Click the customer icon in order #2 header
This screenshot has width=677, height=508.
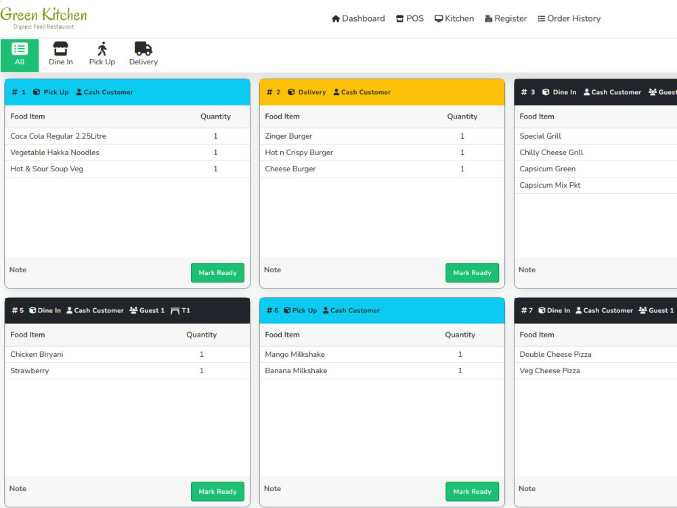(336, 92)
